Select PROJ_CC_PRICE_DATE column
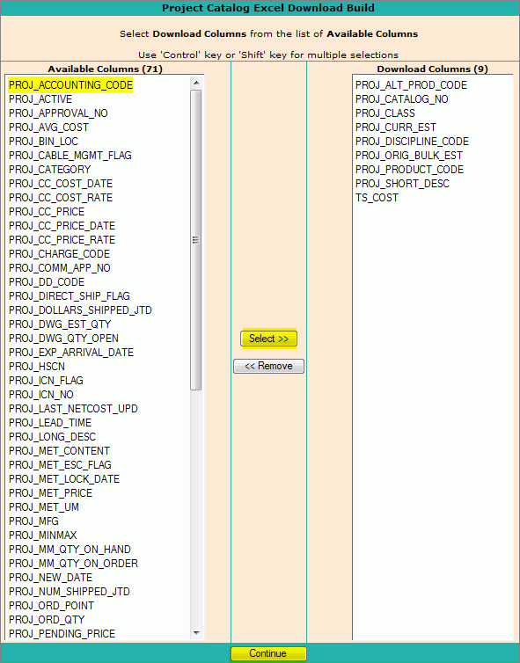520x663 pixels. [x=62, y=226]
